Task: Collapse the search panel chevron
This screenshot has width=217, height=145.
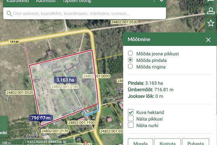Action: click(161, 1)
